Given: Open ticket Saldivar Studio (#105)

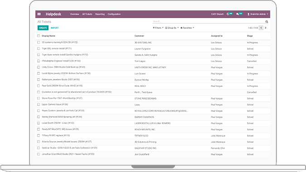Looking at the screenshot, I should tap(69, 148).
